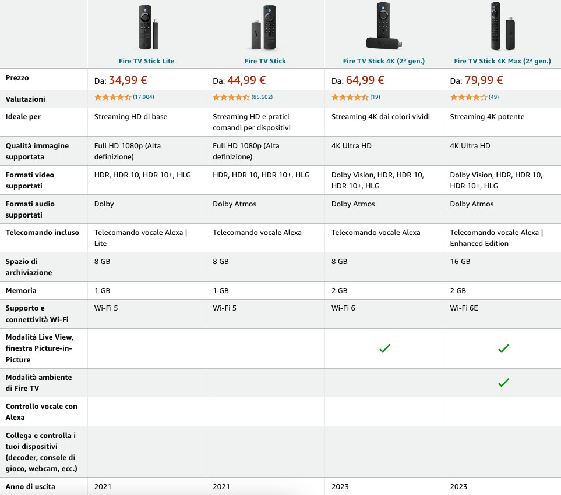561x495 pixels.
Task: Open the 49 reviews count link
Action: [x=494, y=97]
